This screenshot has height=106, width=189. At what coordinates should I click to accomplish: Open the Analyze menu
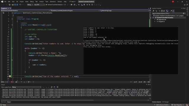(x=41, y=2)
